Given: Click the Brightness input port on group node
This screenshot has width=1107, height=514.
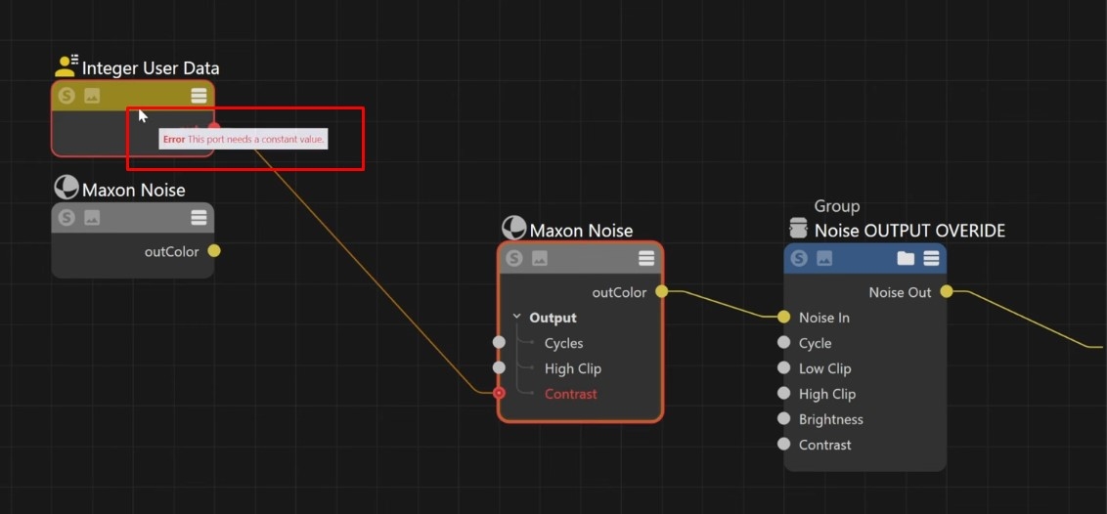Looking at the screenshot, I should 783,419.
